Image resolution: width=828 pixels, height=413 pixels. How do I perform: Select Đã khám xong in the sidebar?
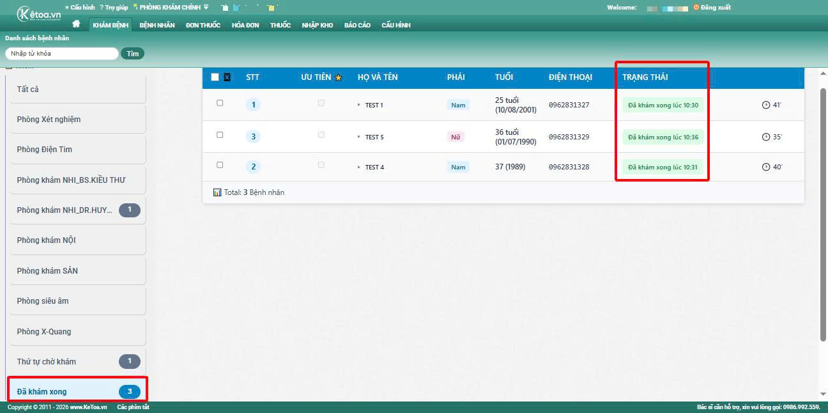click(77, 391)
